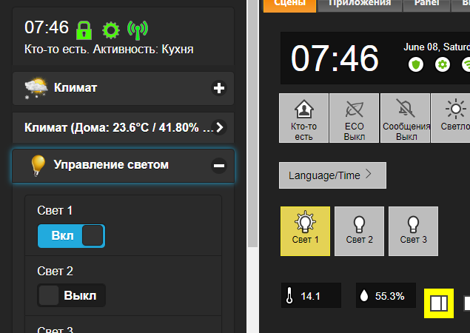Toggle the Свет 2 tile
Image resolution: width=470 pixels, height=333 pixels.
click(359, 231)
